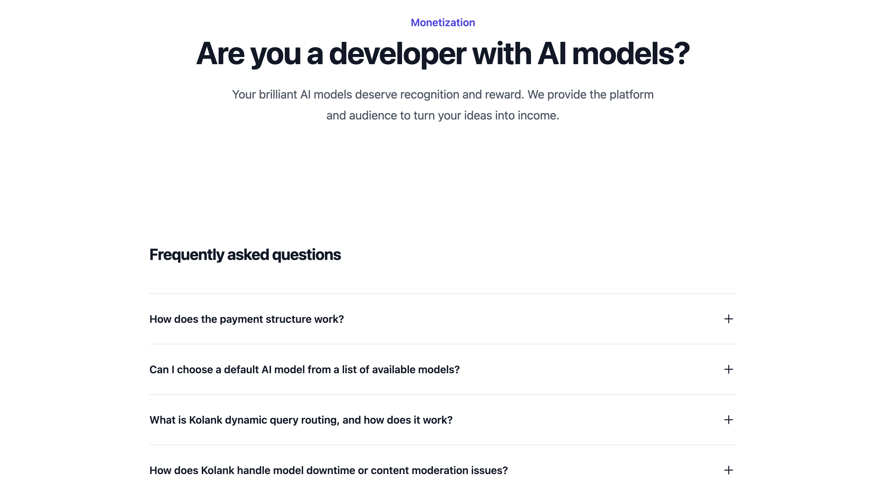The image size is (886, 495).
Task: Expand 'What is Kolank dynamic query routing' question
Action: pyautogui.click(x=443, y=420)
